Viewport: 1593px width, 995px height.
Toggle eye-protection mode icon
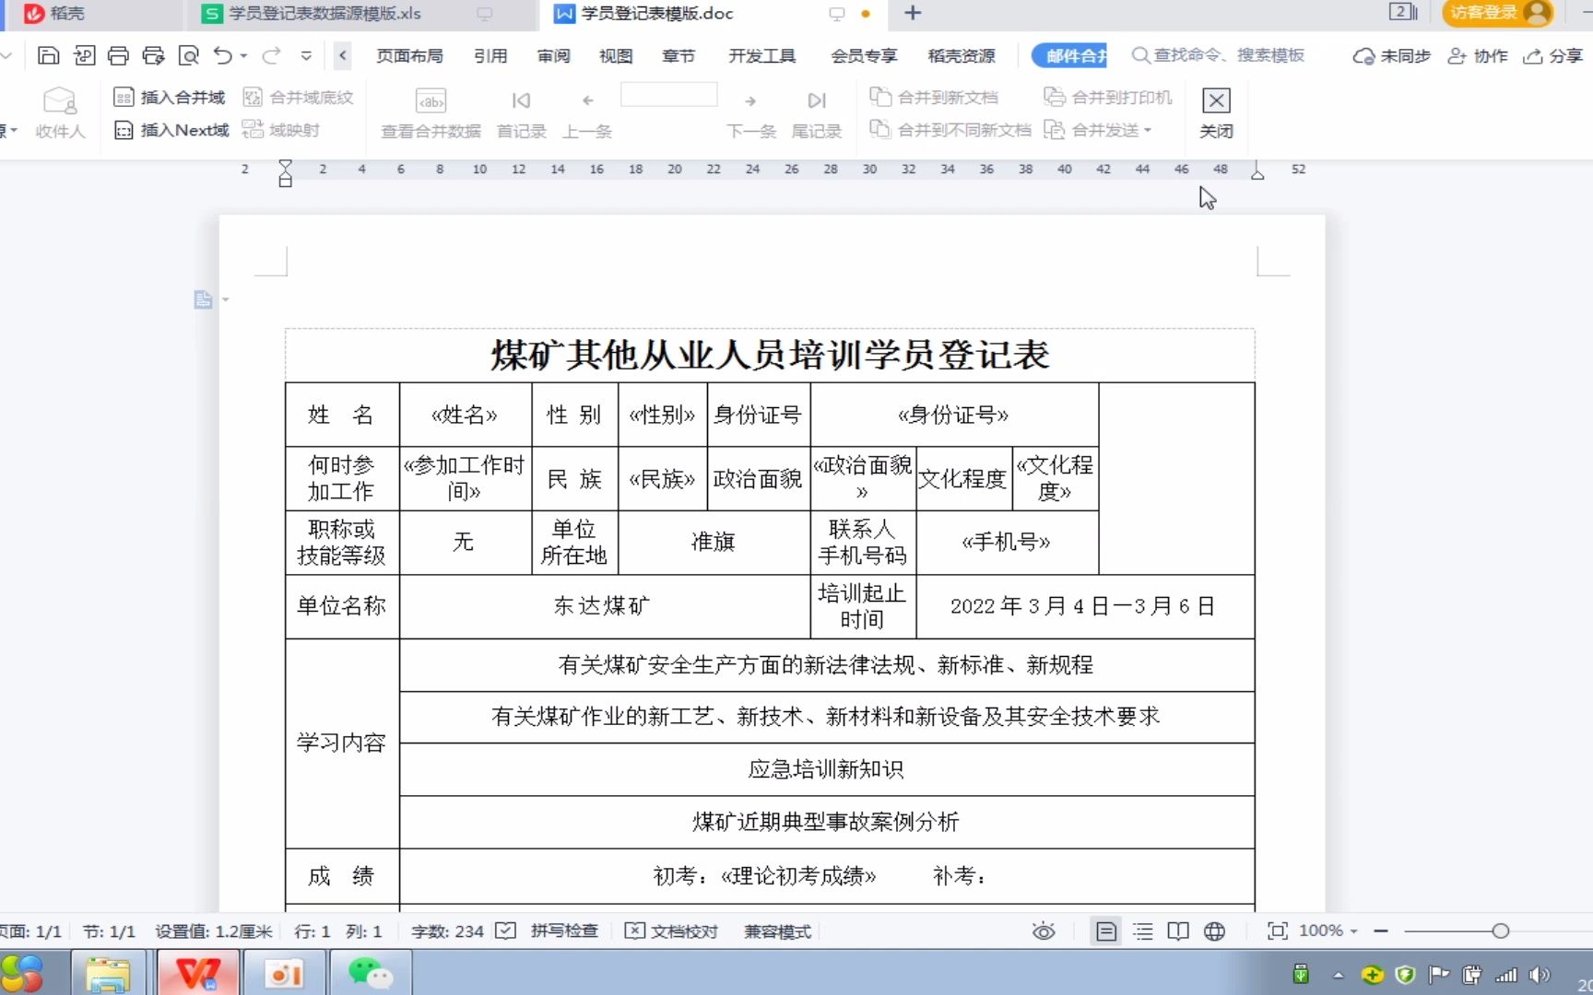[x=1043, y=931]
